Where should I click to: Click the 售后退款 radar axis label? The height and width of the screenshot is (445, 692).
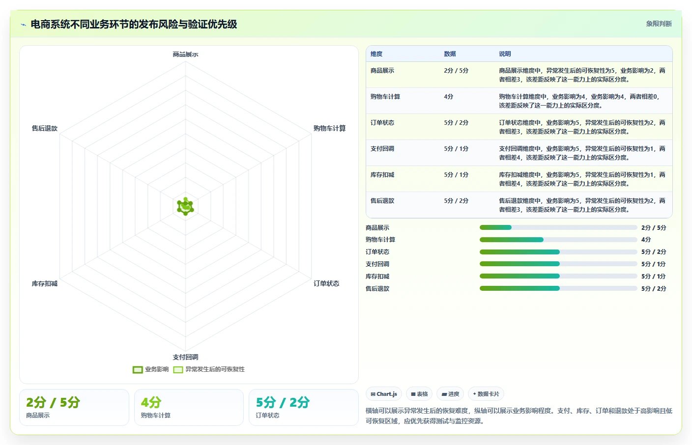[45, 128]
